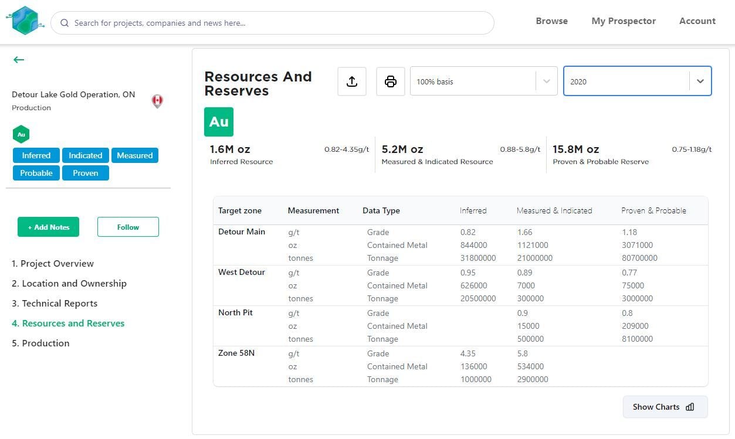The width and height of the screenshot is (735, 439).
Task: Open the Browse menu
Action: point(551,21)
